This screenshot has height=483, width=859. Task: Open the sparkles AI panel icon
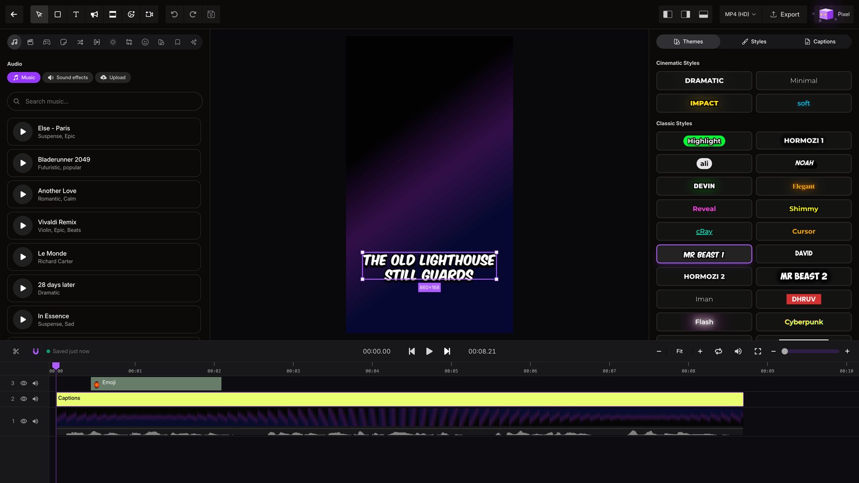tap(194, 42)
